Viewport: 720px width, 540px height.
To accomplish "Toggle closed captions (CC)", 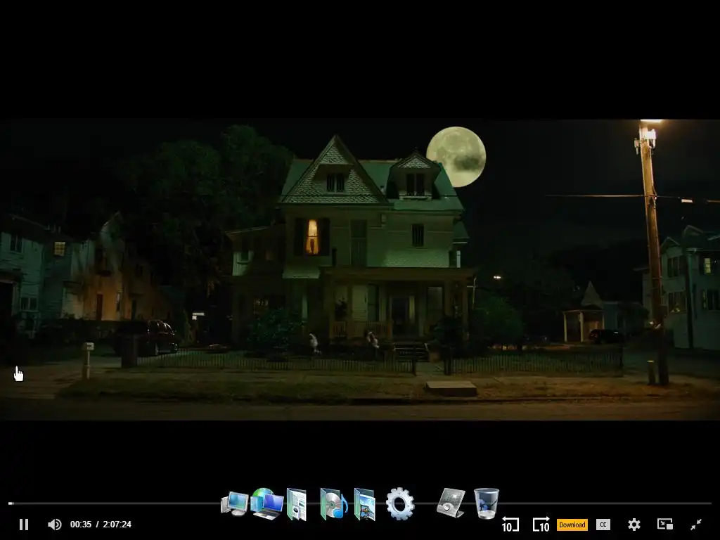I will point(603,525).
